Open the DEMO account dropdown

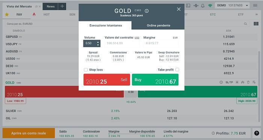[x=232, y=5]
